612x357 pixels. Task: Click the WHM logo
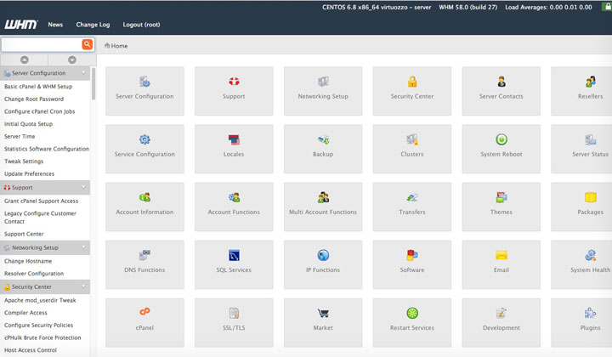(21, 25)
